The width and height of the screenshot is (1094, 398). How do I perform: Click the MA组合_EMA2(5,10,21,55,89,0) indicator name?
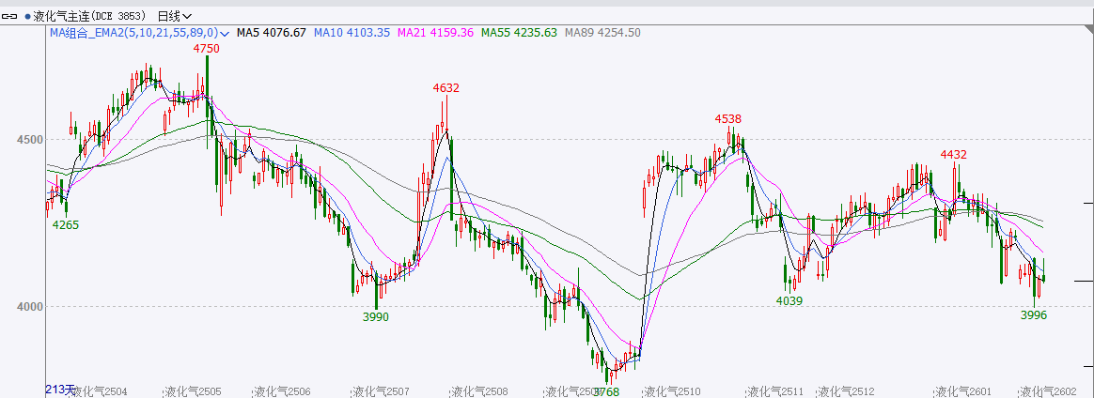pyautogui.click(x=133, y=33)
